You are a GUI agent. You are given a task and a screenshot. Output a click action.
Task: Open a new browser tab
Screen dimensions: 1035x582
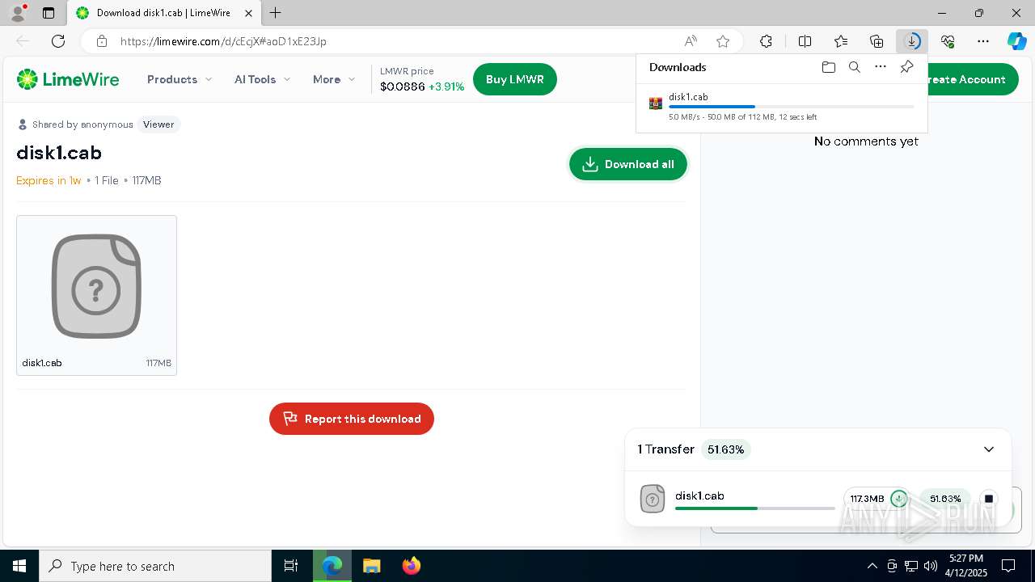(x=276, y=13)
